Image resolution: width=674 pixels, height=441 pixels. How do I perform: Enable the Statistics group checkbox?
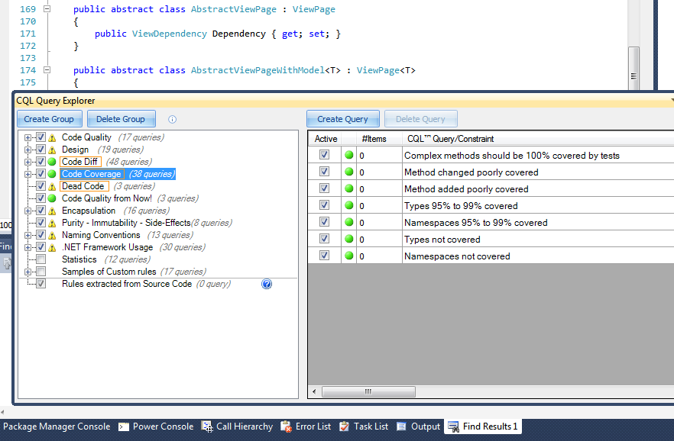[x=41, y=259]
